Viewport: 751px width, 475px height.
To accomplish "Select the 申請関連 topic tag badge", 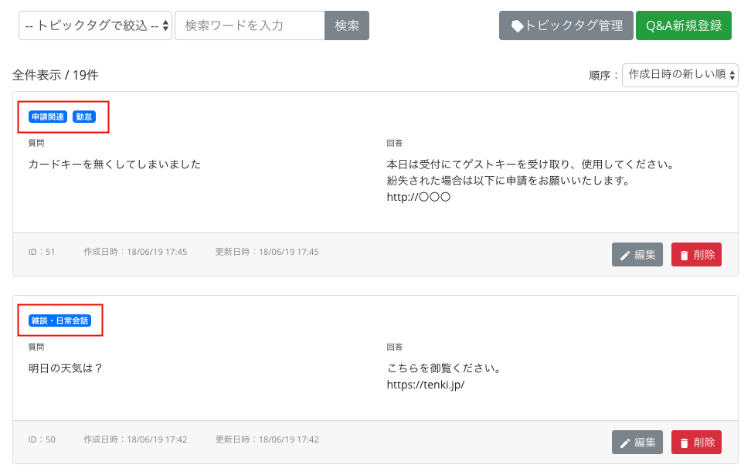I will [48, 117].
